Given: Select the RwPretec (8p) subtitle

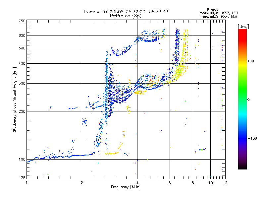Looking at the screenshot, I should coord(126,16).
